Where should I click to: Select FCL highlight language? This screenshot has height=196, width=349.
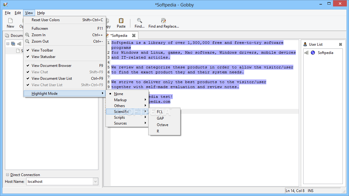point(164,112)
